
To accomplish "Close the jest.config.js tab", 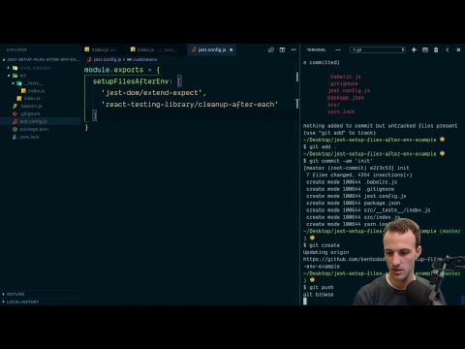I will pos(232,49).
